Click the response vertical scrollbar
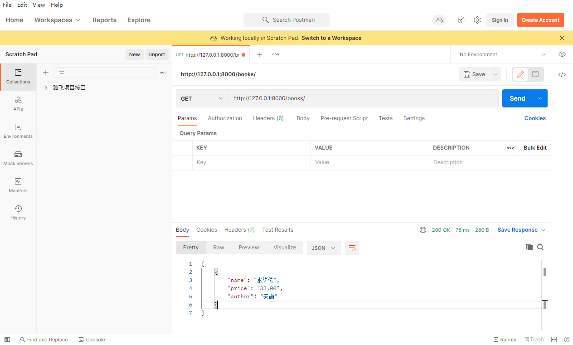 544,272
